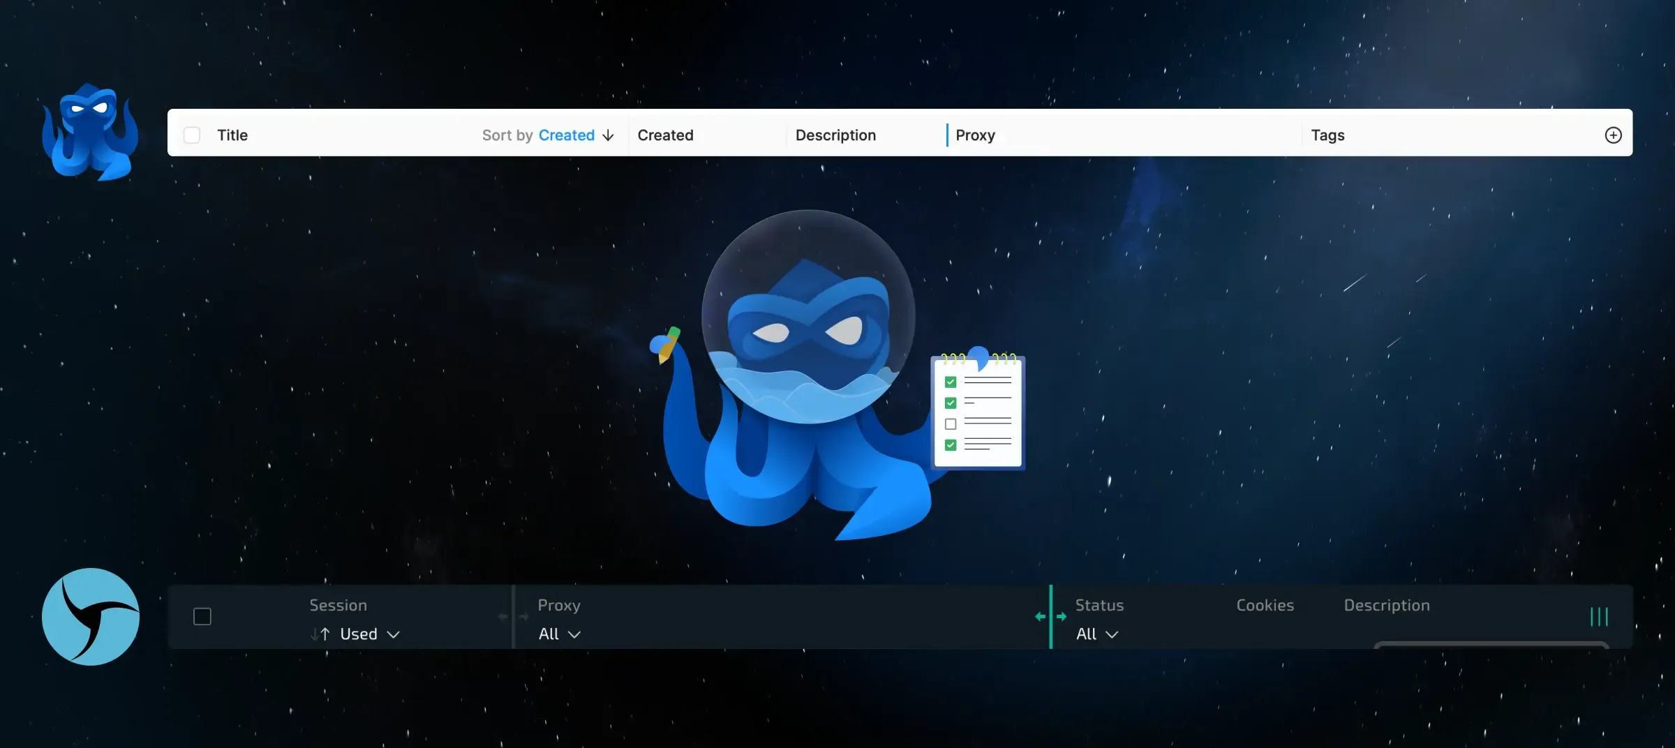Expand the Proxy filter All dropdown
The width and height of the screenshot is (1675, 748).
[559, 634]
